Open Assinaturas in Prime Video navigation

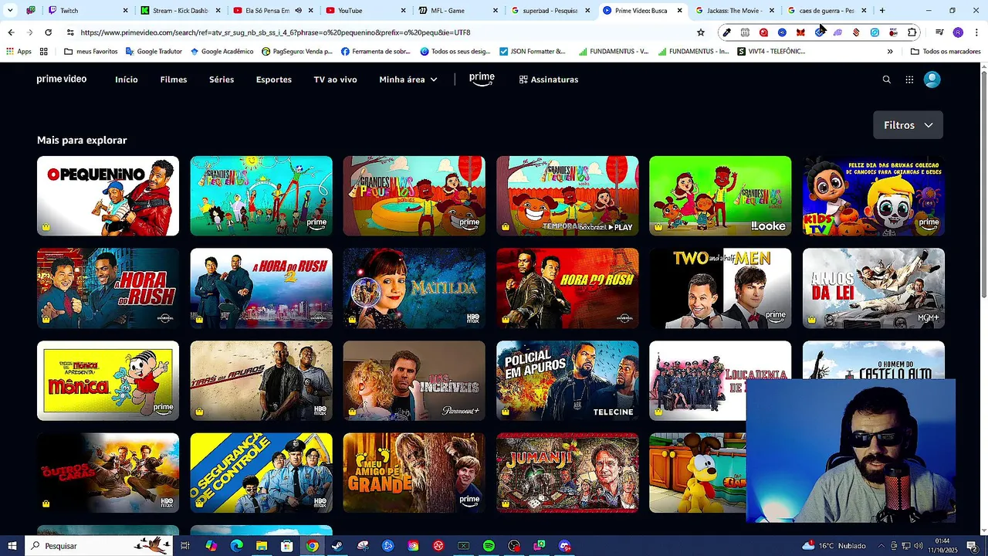pos(549,80)
